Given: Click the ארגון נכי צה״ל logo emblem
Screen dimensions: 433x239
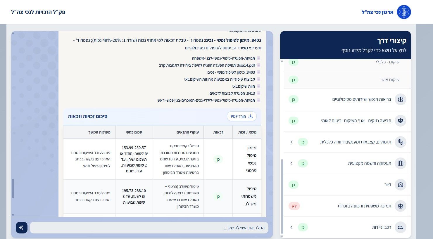Looking at the screenshot, I should click(x=404, y=12).
